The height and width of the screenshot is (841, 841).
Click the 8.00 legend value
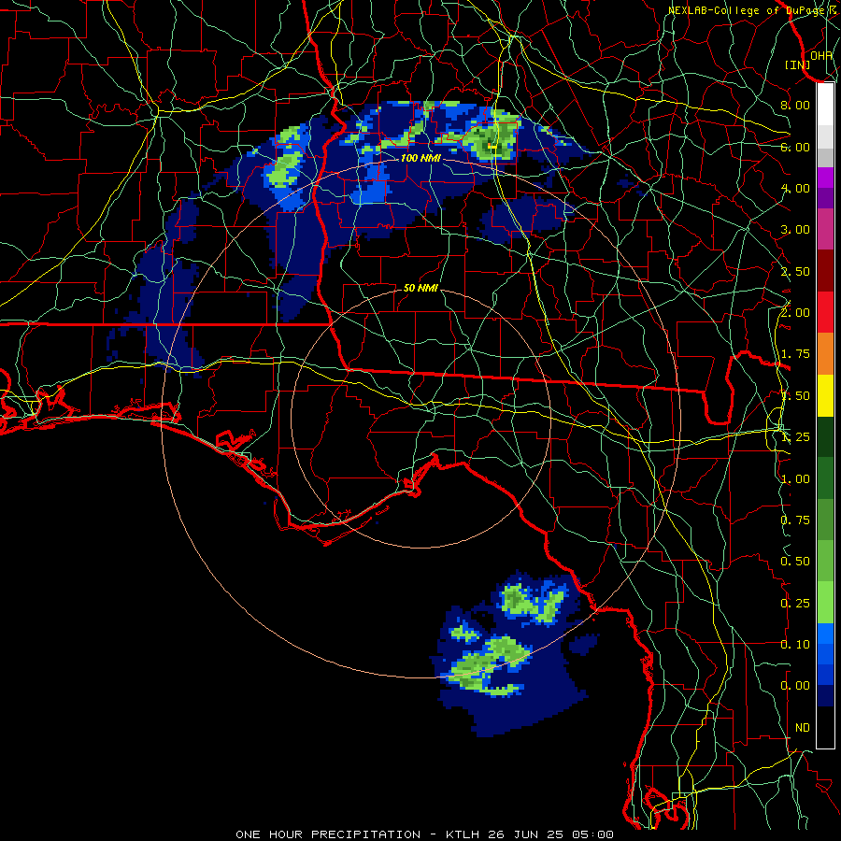tap(795, 105)
